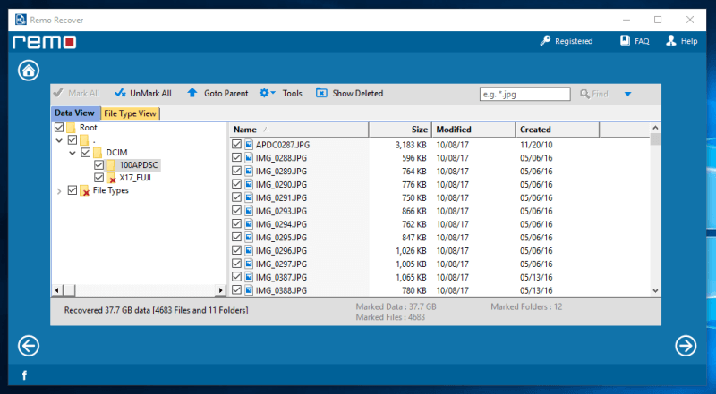Image resolution: width=716 pixels, height=394 pixels.
Task: Click the Tools gear icon
Action: (x=264, y=93)
